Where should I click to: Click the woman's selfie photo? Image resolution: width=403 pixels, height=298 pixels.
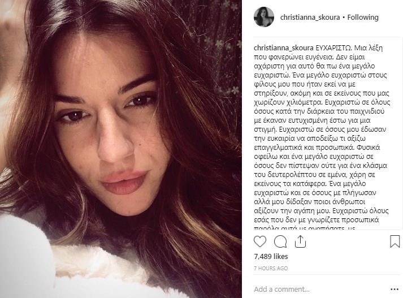click(121, 149)
